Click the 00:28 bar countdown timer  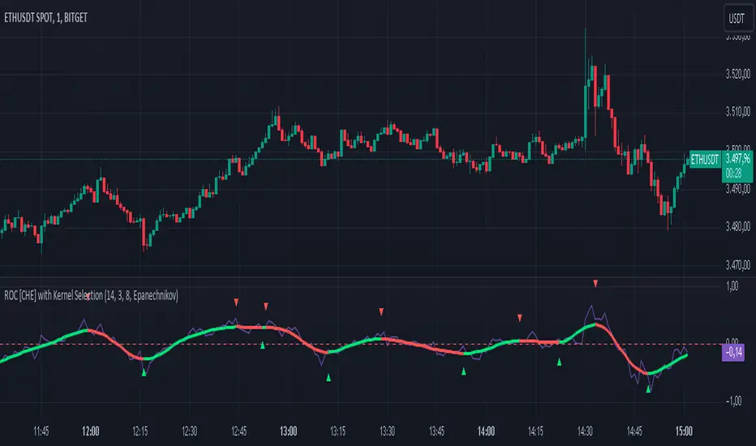(734, 173)
